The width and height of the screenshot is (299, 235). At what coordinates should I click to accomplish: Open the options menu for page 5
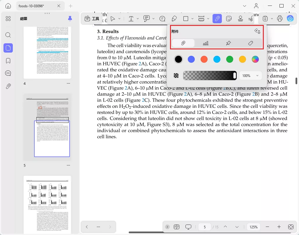pos(68,165)
